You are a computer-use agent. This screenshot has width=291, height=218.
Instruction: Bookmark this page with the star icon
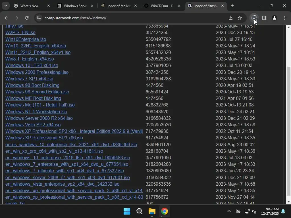pos(240,18)
